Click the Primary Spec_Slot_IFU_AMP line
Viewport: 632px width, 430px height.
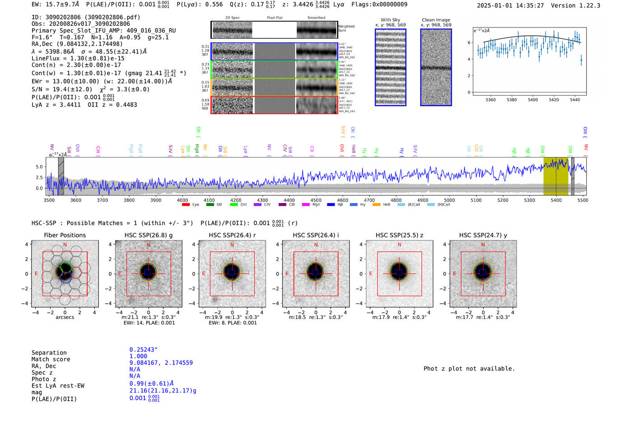[104, 31]
